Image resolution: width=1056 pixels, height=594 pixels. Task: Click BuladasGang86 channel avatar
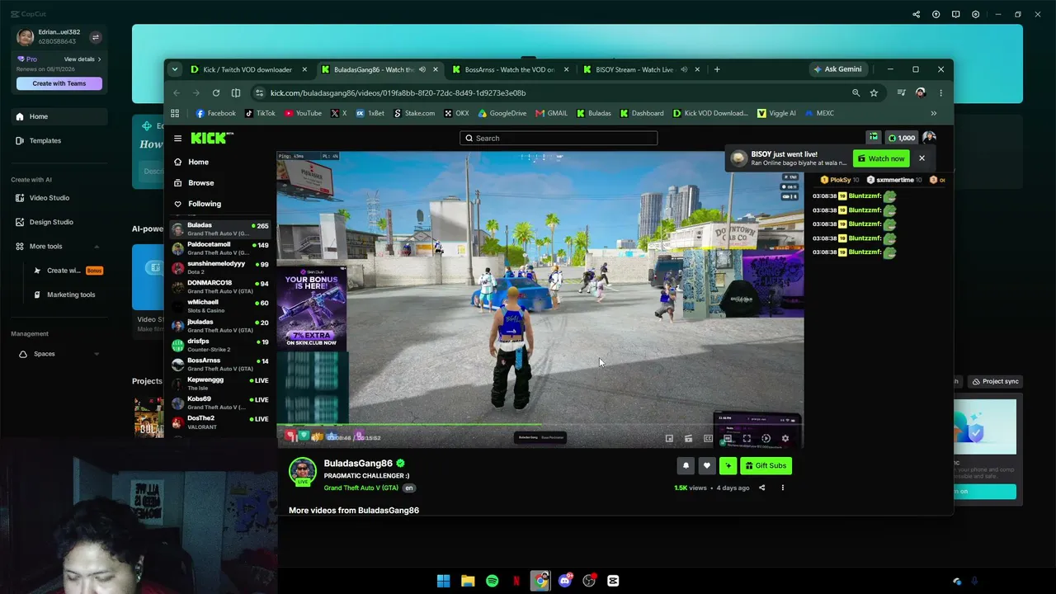[302, 470]
